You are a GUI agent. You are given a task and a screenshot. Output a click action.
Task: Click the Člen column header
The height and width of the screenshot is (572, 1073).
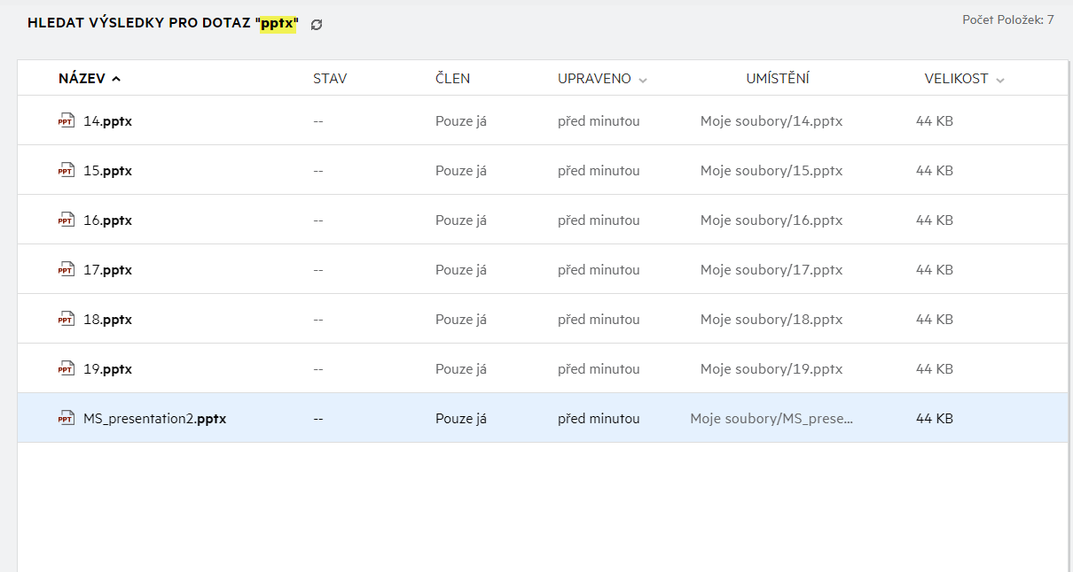point(452,79)
